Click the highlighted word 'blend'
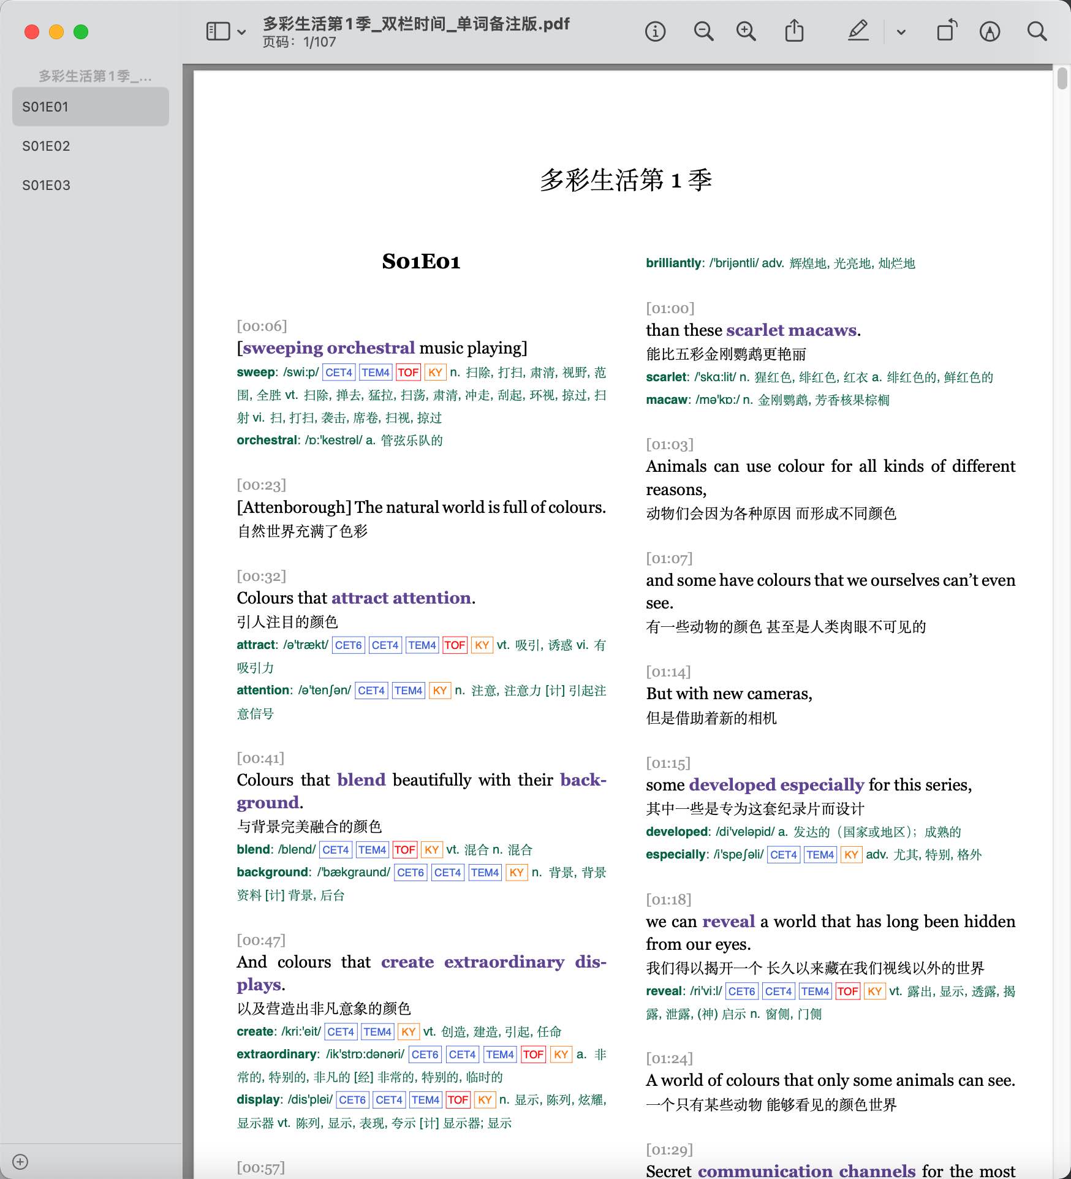 pos(361,780)
